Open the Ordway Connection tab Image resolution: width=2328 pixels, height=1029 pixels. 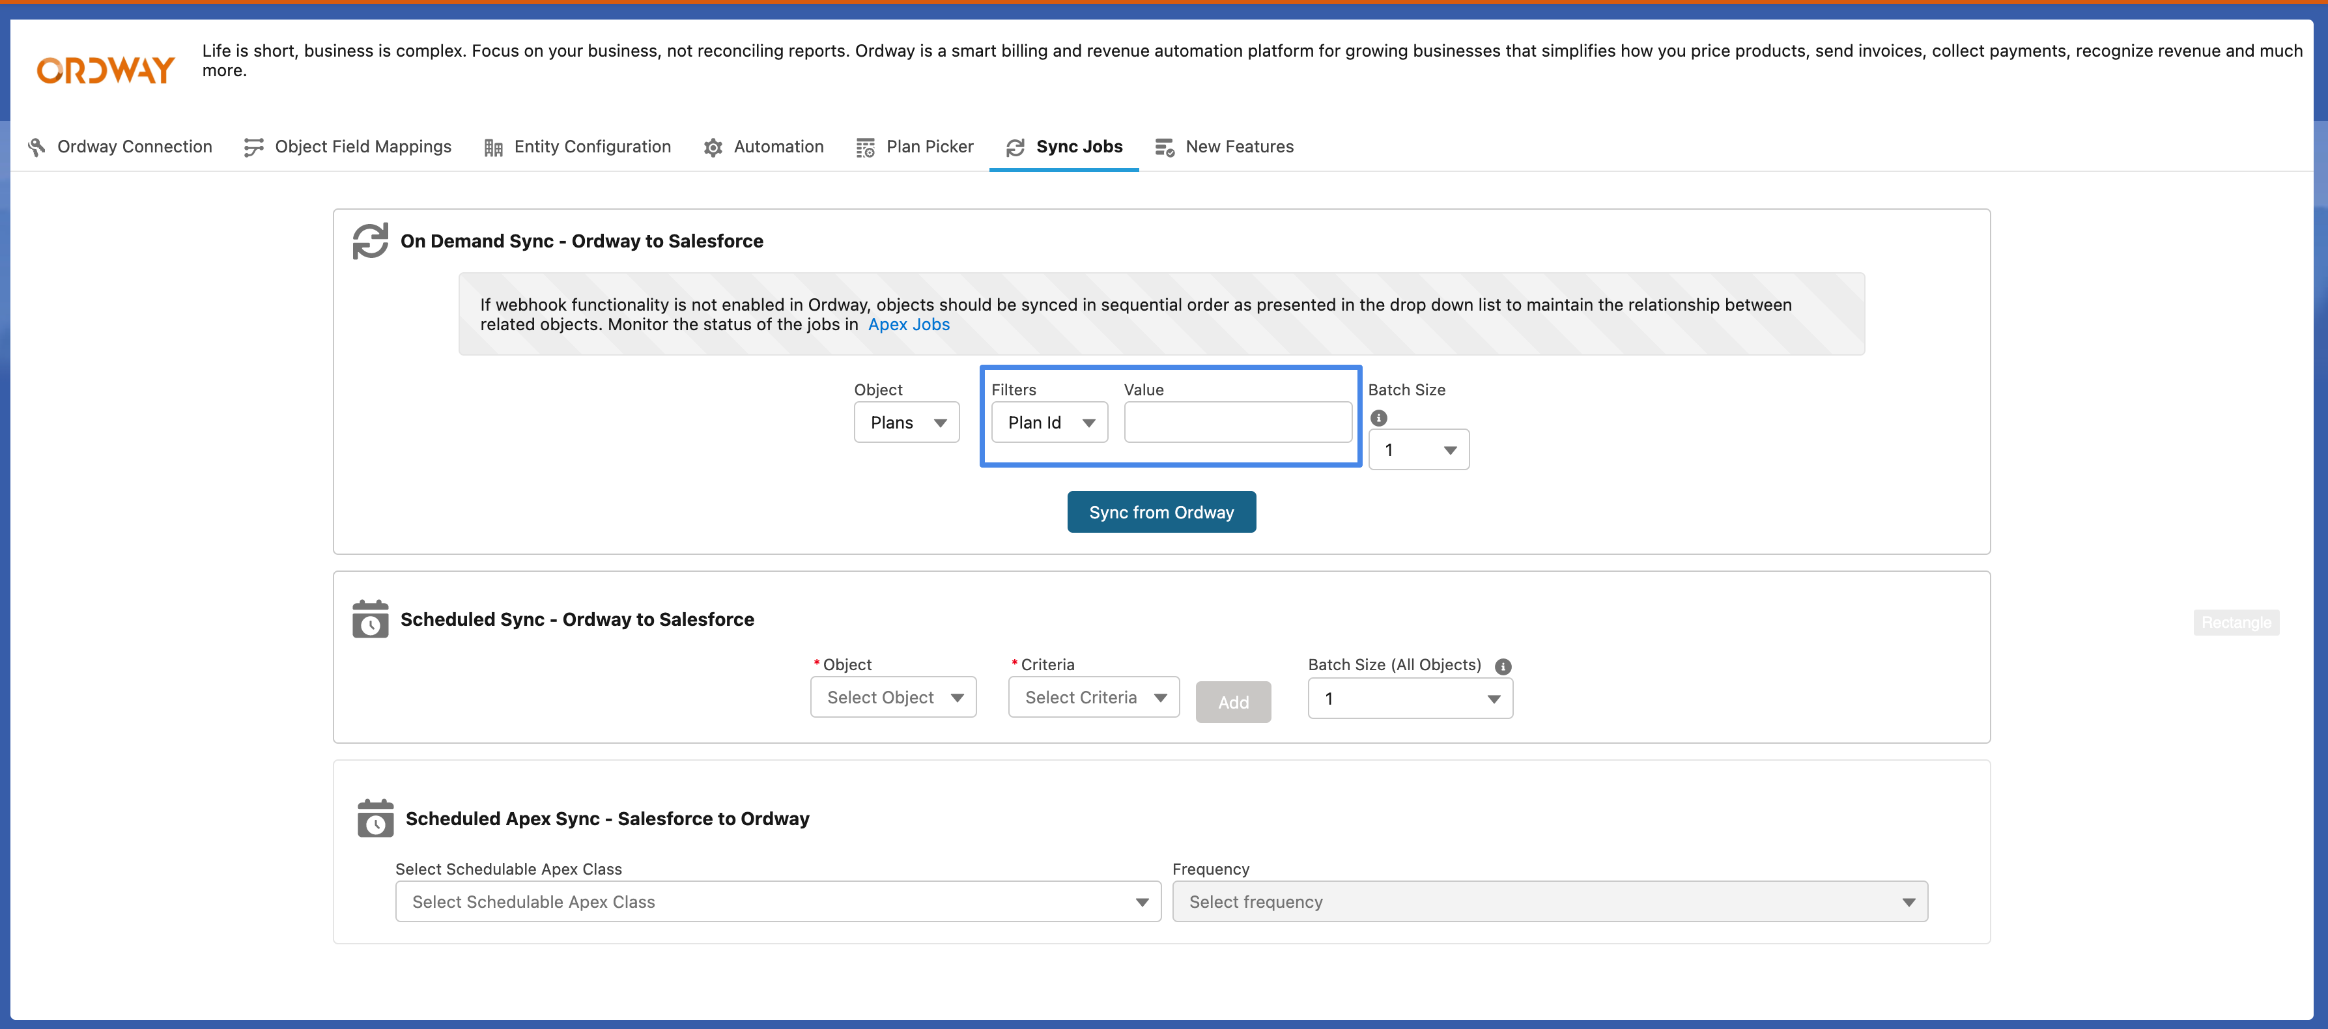pos(121,147)
